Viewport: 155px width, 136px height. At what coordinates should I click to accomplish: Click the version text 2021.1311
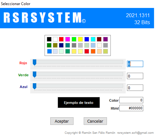coord(138,16)
